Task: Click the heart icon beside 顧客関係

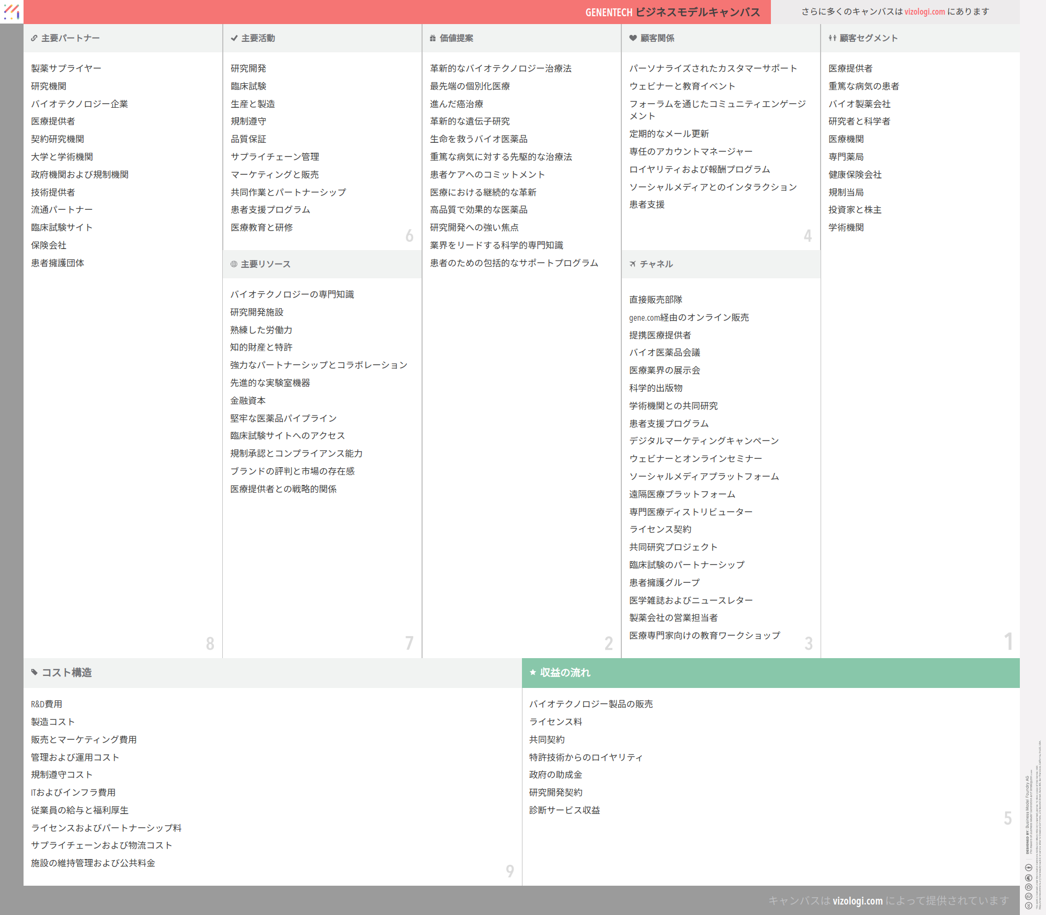Action: tap(633, 38)
